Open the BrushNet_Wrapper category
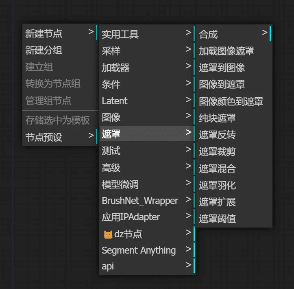294x289 pixels. (147, 201)
